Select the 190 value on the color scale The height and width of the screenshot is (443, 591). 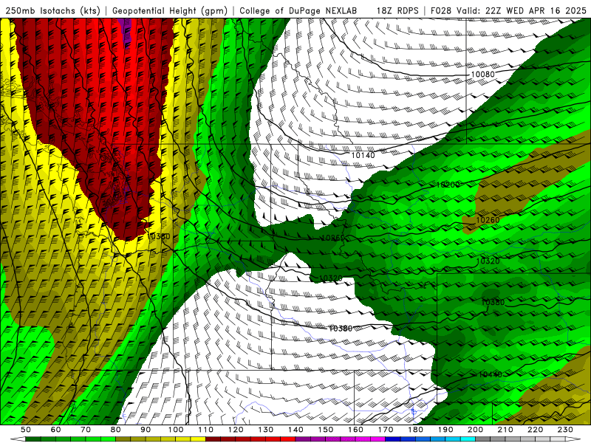point(445,430)
